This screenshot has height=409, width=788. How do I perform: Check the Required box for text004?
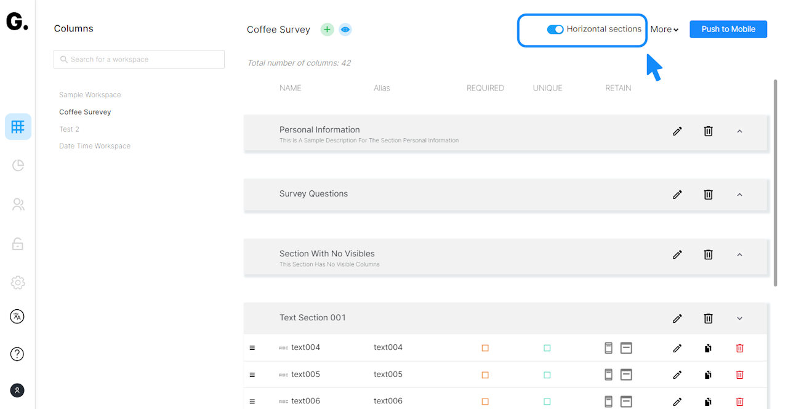coord(485,348)
